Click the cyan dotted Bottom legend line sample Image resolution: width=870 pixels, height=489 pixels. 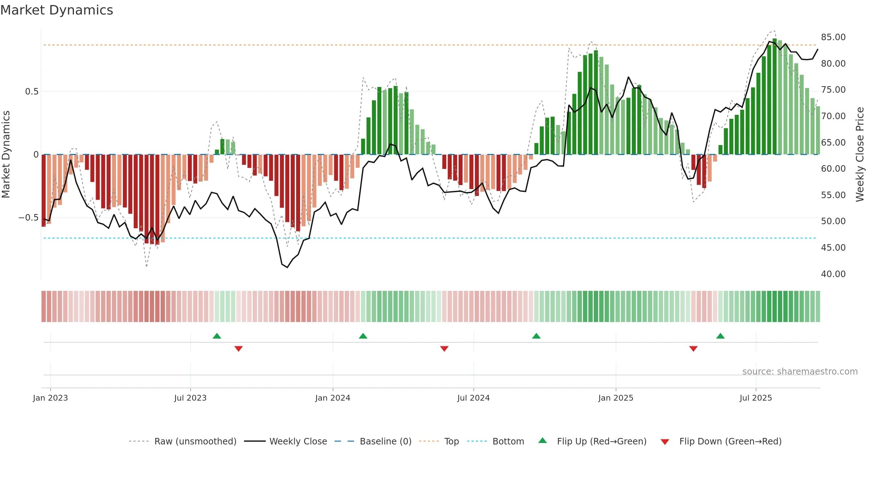tap(477, 441)
